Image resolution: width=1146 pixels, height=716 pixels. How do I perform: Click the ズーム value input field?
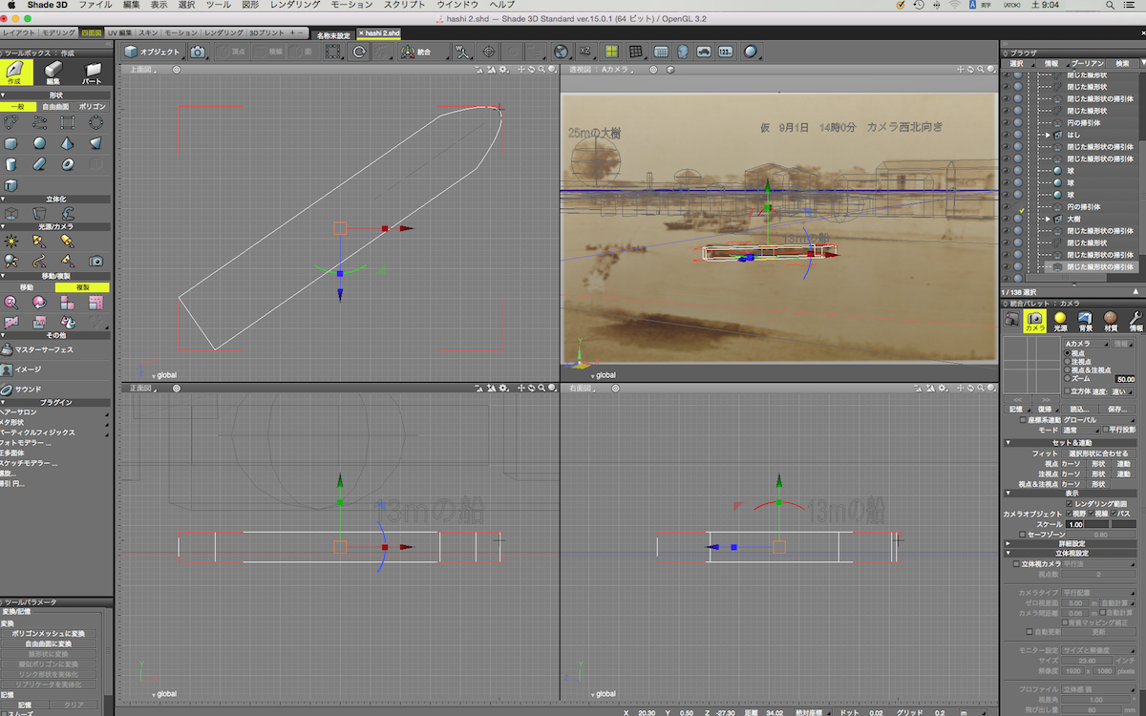tap(1124, 379)
